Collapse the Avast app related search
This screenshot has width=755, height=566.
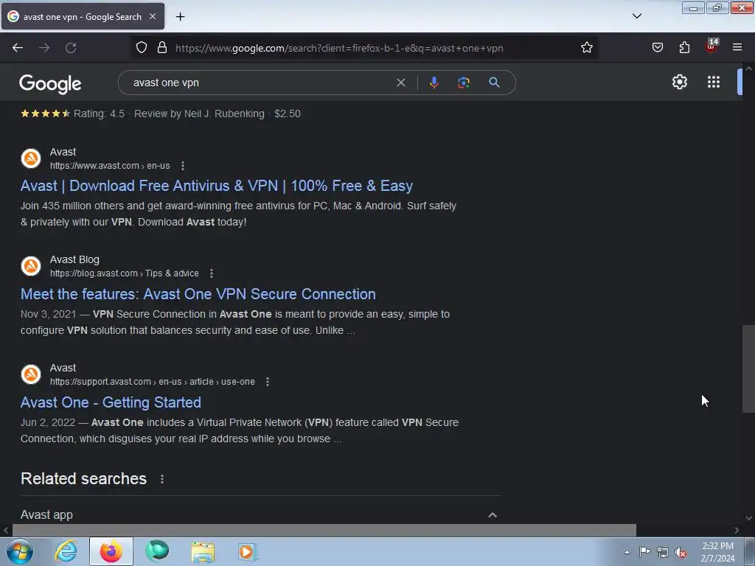point(492,515)
